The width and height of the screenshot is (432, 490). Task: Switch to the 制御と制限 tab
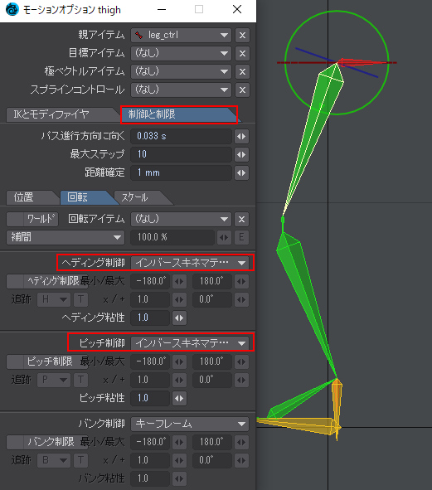(x=179, y=114)
